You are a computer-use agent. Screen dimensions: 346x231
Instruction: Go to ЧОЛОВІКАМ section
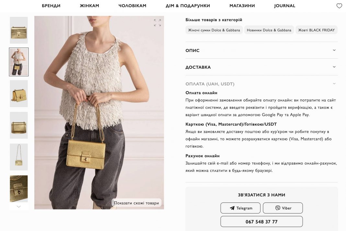pyautogui.click(x=133, y=6)
